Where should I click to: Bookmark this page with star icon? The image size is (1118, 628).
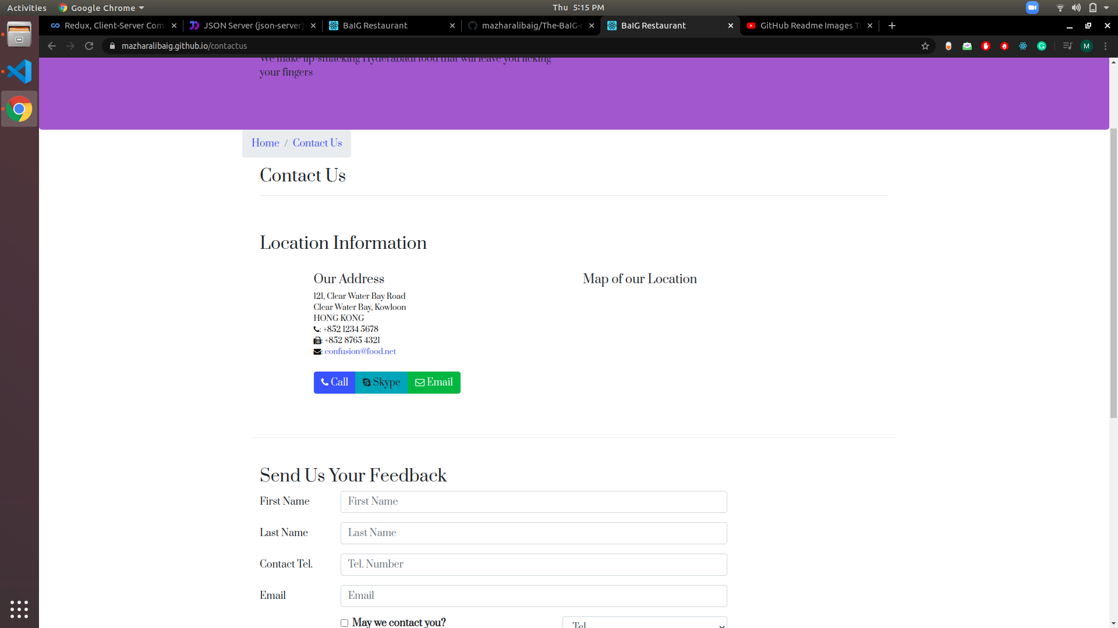pos(925,46)
